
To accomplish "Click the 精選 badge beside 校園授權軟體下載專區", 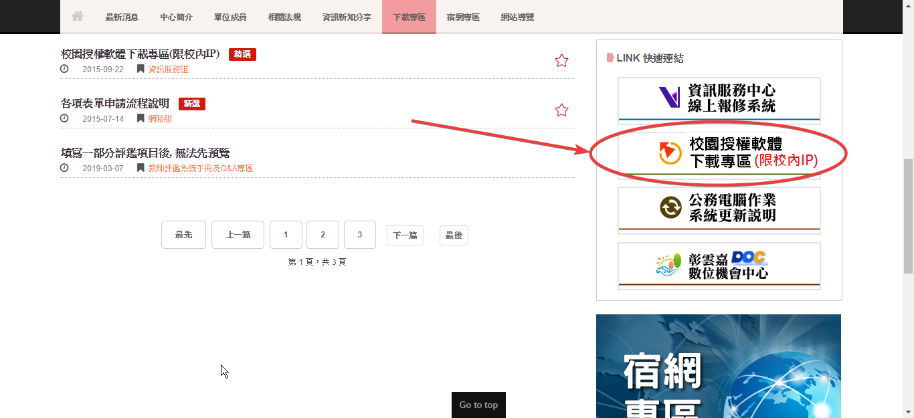I will click(x=242, y=54).
